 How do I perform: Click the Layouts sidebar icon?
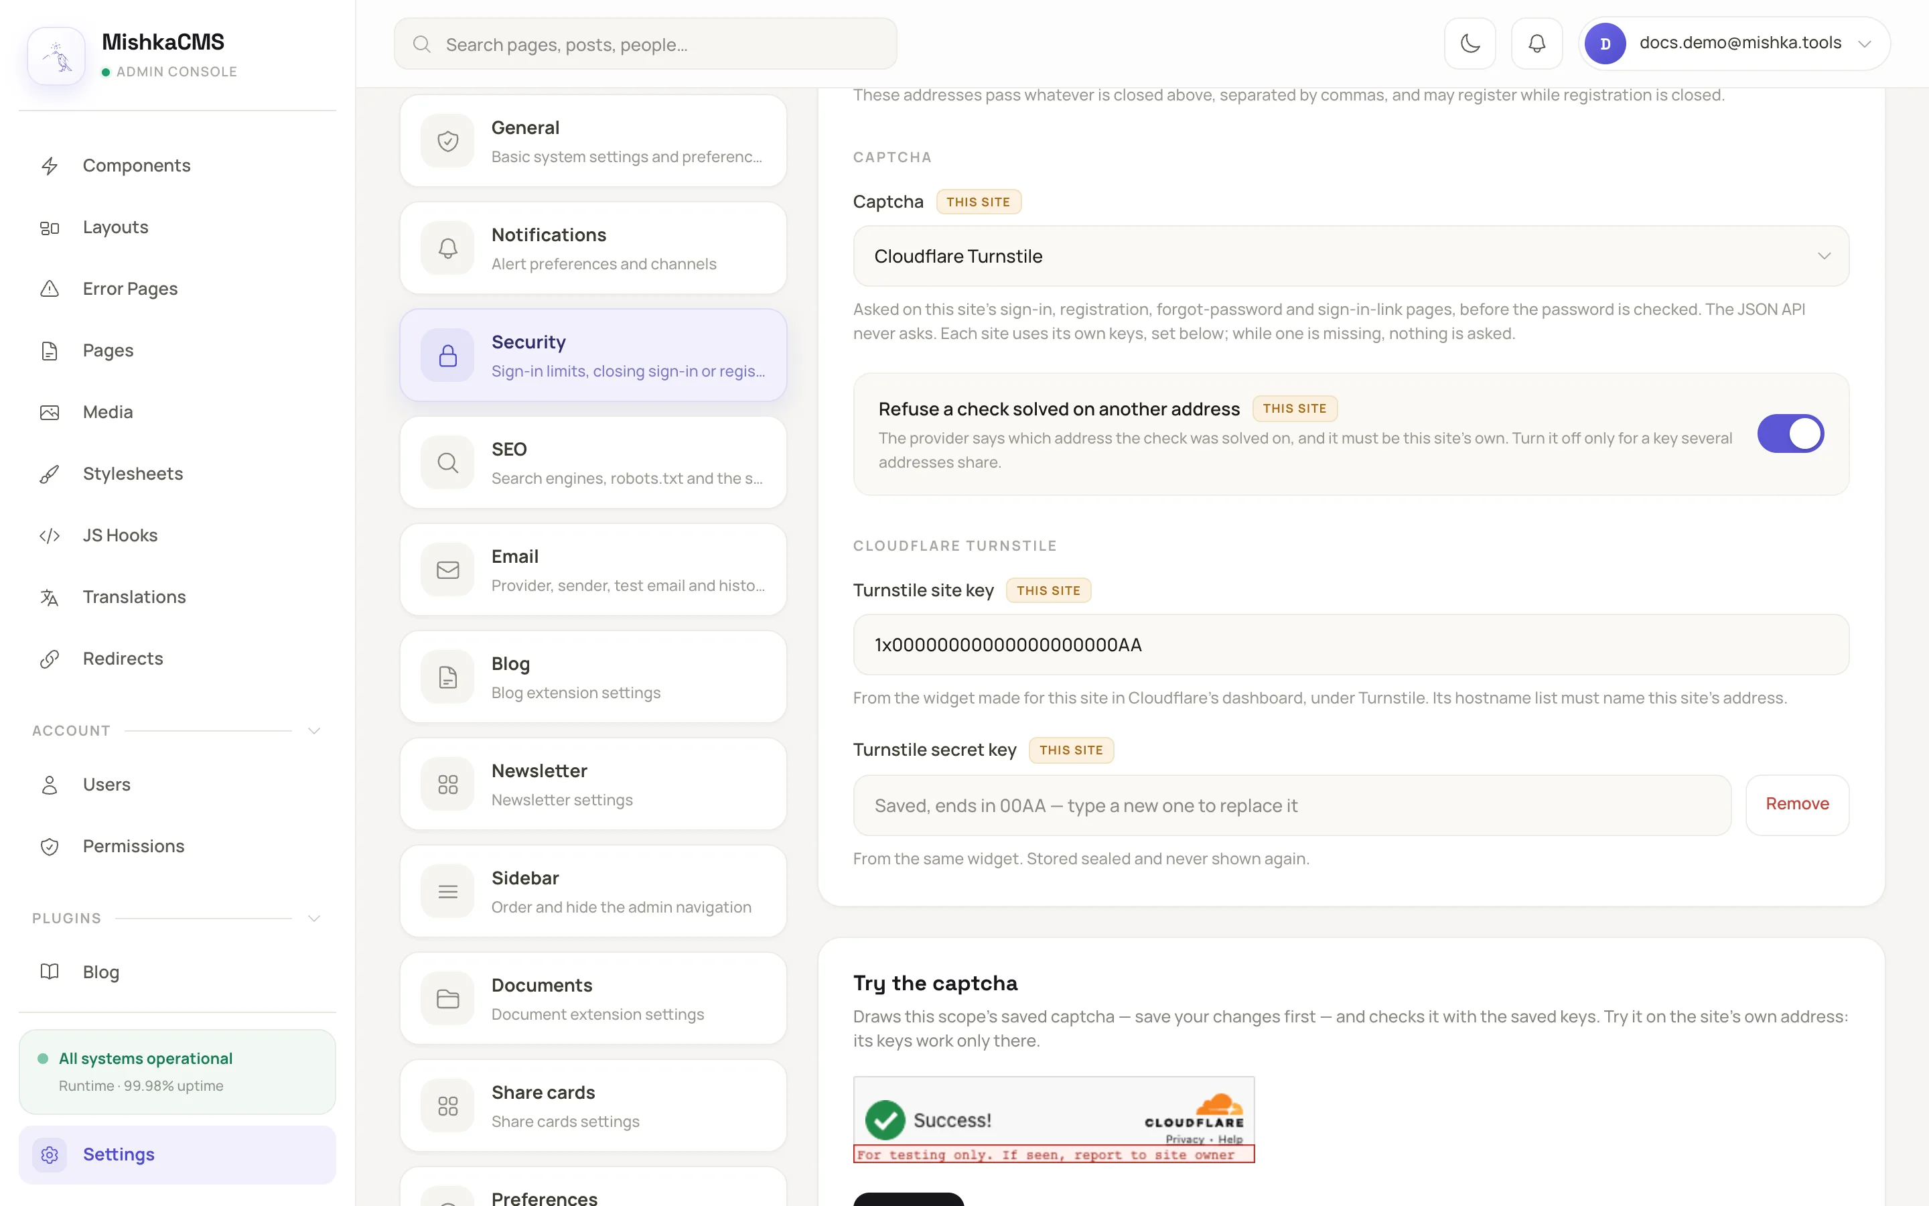pos(50,227)
